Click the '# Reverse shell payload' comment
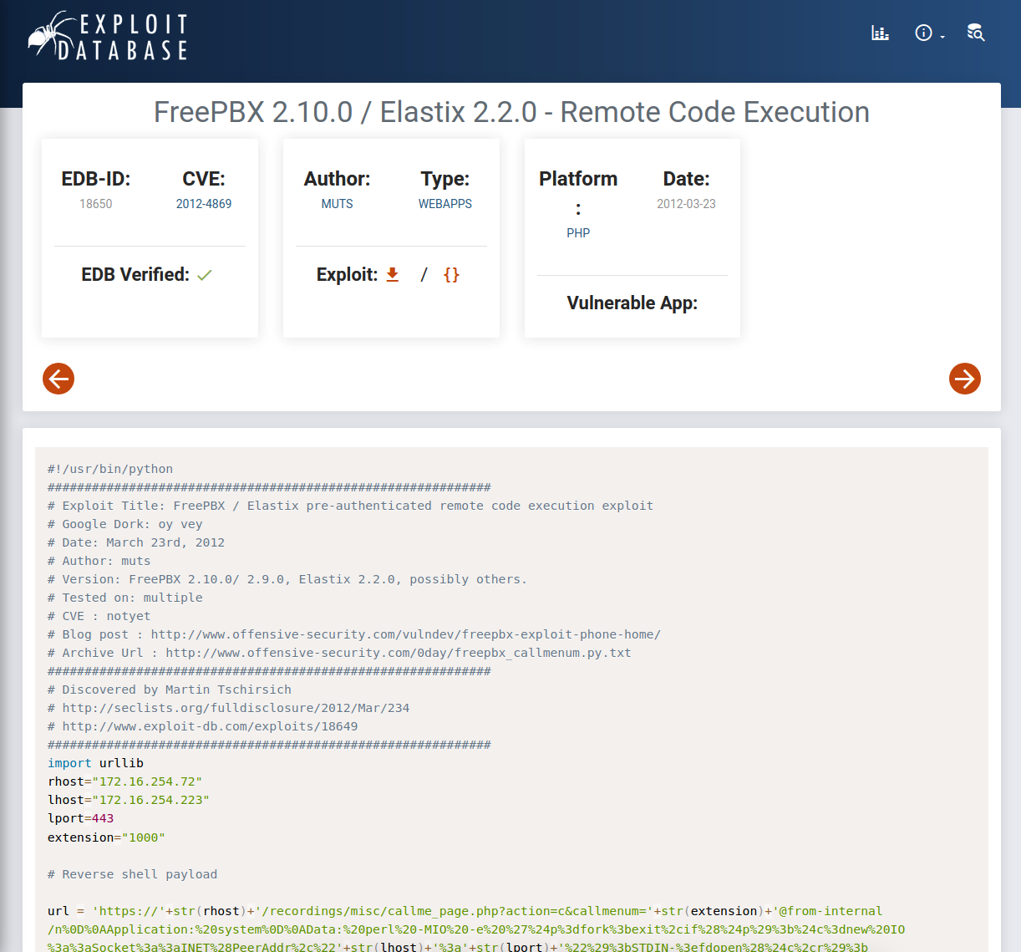 point(133,874)
